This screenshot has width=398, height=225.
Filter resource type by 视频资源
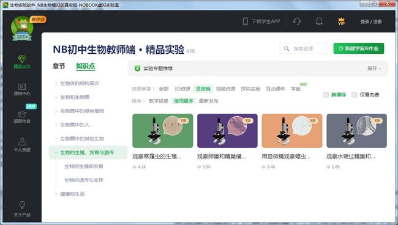[226, 89]
